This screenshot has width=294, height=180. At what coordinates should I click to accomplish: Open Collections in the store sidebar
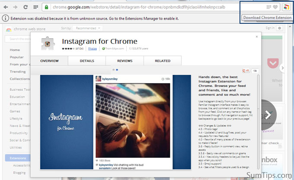click(x=20, y=79)
